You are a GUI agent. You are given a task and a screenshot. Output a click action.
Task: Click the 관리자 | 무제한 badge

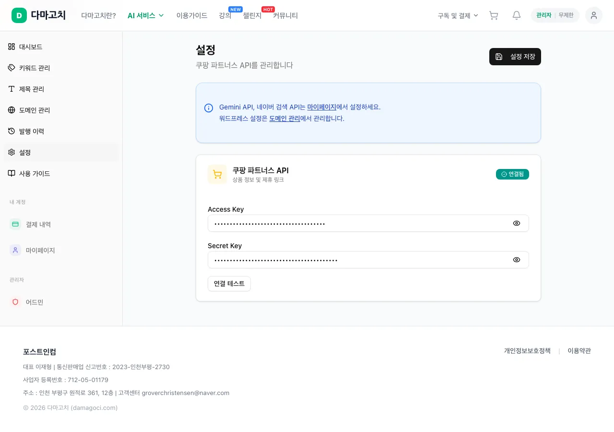(555, 15)
